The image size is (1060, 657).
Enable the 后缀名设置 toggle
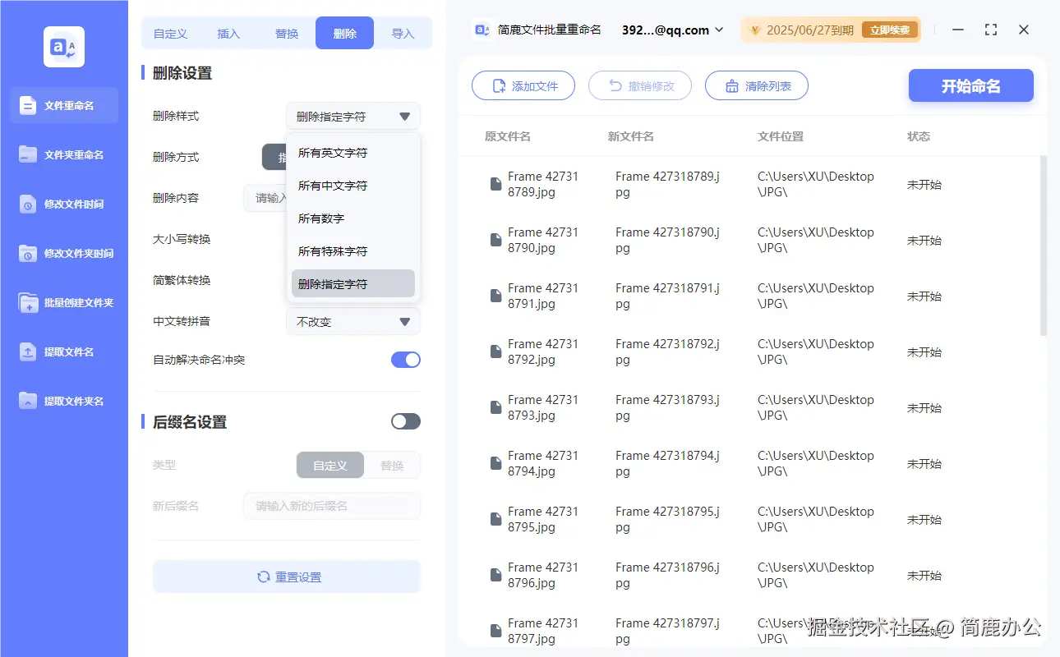pos(405,420)
